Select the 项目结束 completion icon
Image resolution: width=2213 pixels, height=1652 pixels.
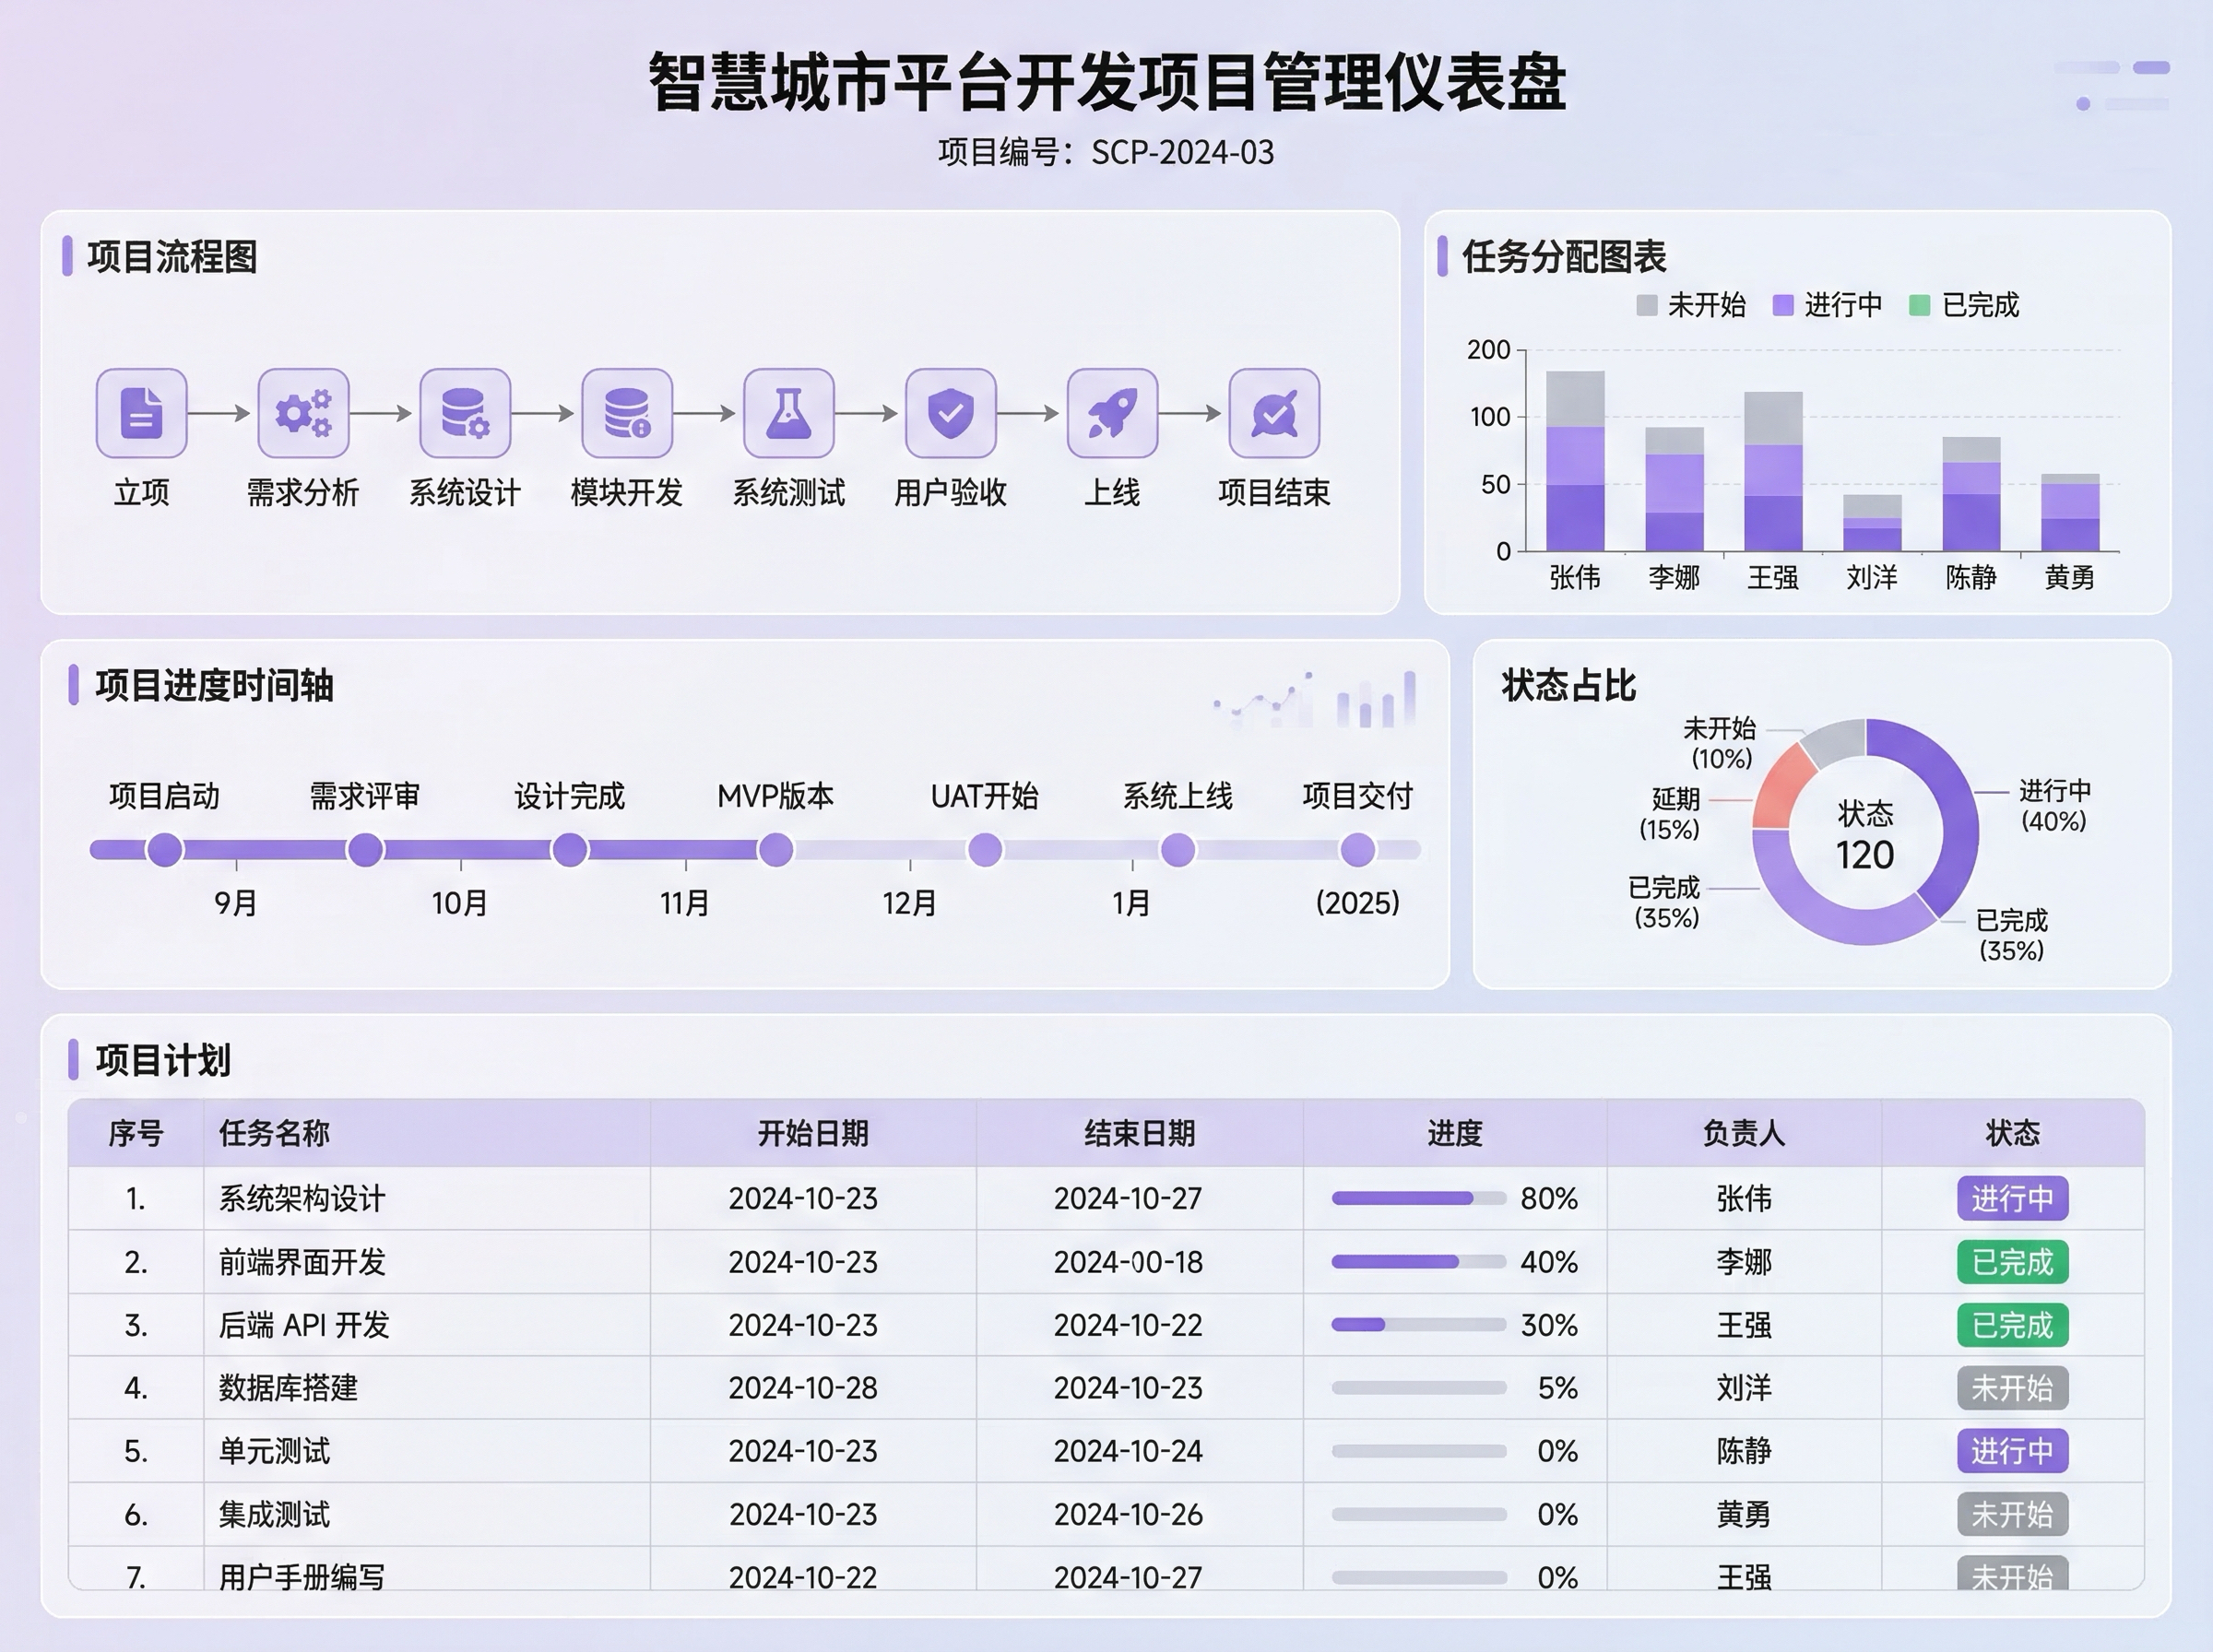coord(1273,413)
